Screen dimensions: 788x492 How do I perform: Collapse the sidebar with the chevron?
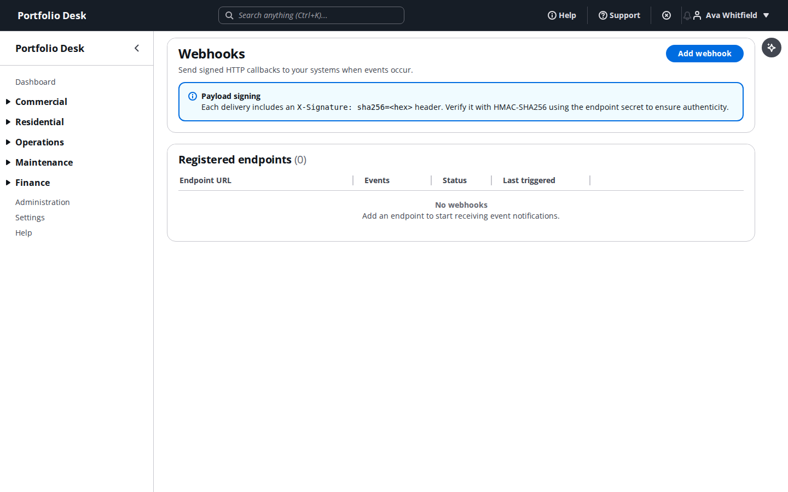(x=137, y=48)
